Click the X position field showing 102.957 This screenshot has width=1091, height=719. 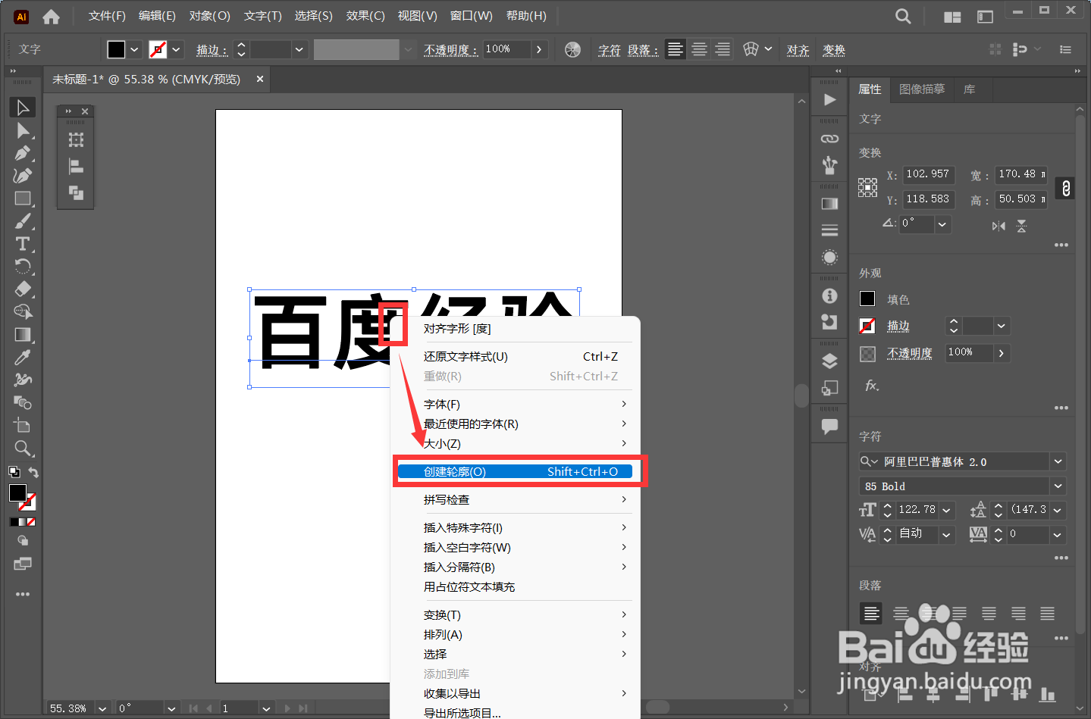tap(929, 174)
